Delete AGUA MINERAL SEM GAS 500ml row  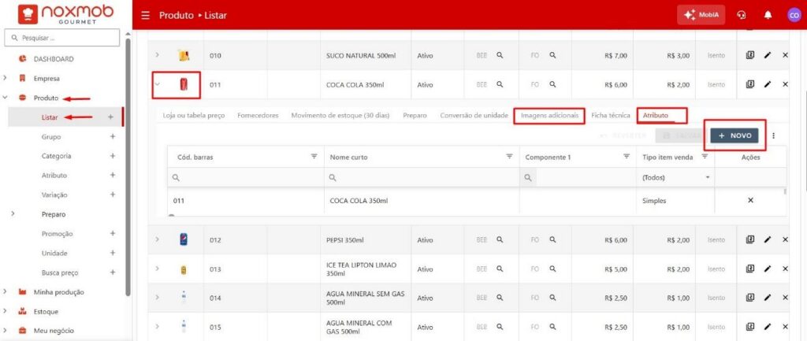click(785, 298)
